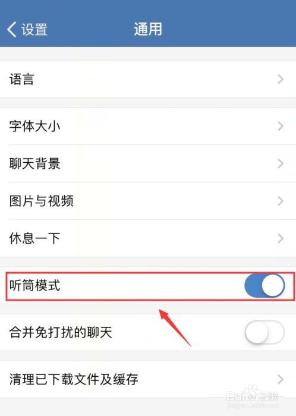Image resolution: width=296 pixels, height=416 pixels.
Task: Open 字体大小 settings
Action: (148, 126)
